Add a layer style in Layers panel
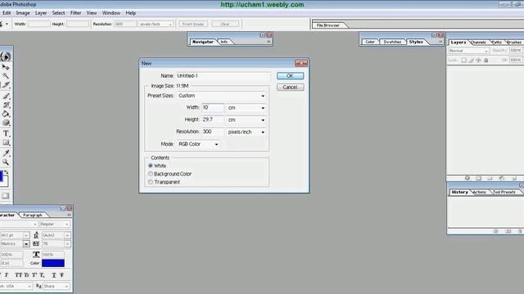This screenshot has height=294, width=524. click(468, 178)
